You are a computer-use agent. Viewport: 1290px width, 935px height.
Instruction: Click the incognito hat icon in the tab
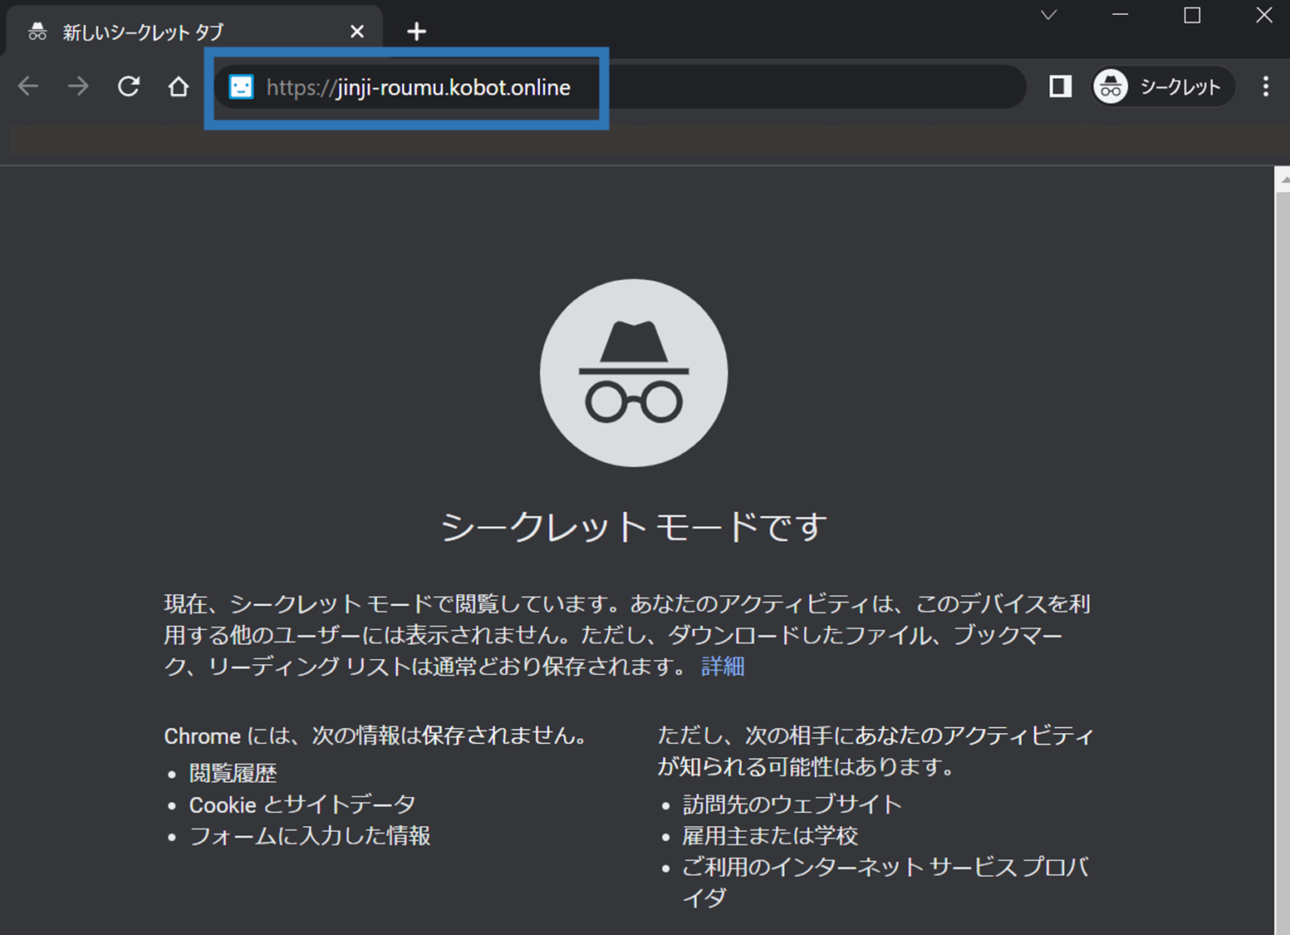37,32
